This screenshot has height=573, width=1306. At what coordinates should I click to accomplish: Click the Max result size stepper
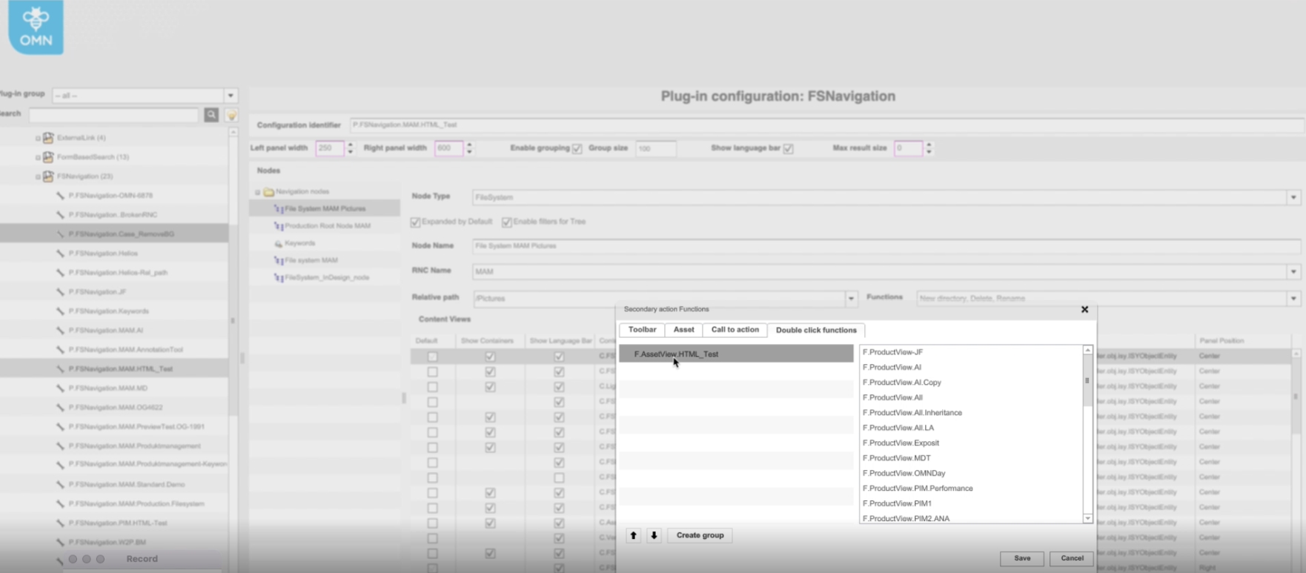click(929, 148)
